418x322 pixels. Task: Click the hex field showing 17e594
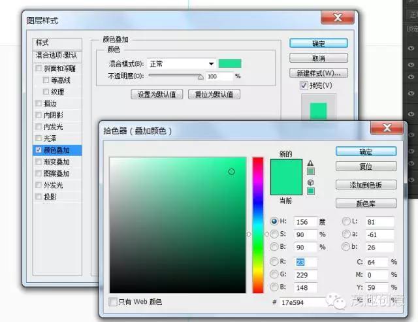[x=302, y=303]
